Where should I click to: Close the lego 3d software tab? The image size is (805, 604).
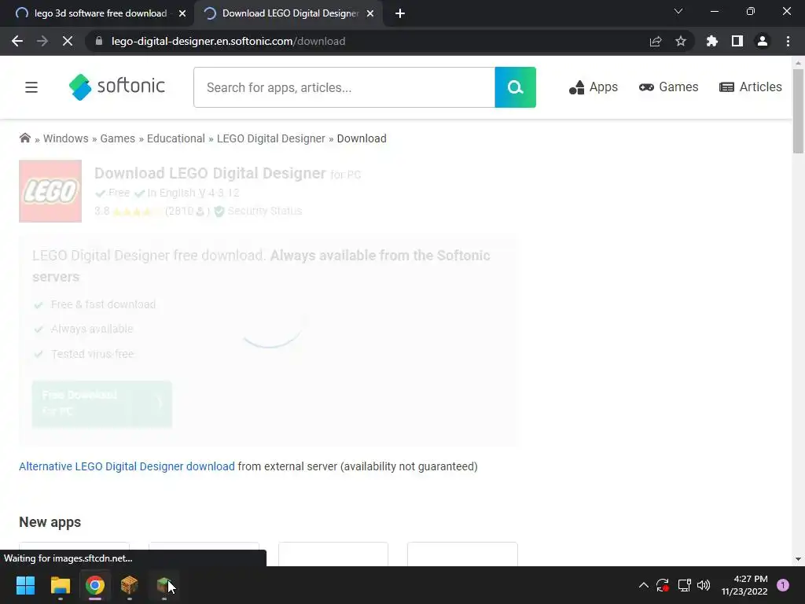point(182,14)
